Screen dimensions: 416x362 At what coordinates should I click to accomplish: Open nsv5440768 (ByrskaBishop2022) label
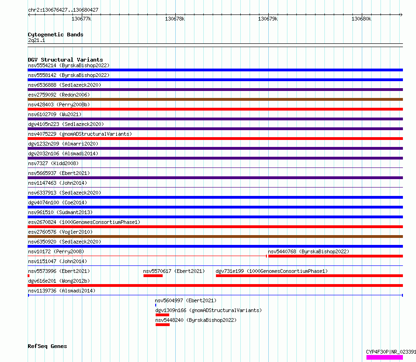coord(308,251)
